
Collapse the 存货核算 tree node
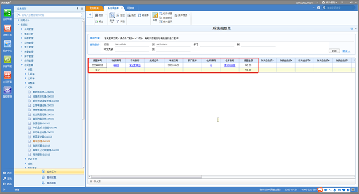(x=22, y=65)
